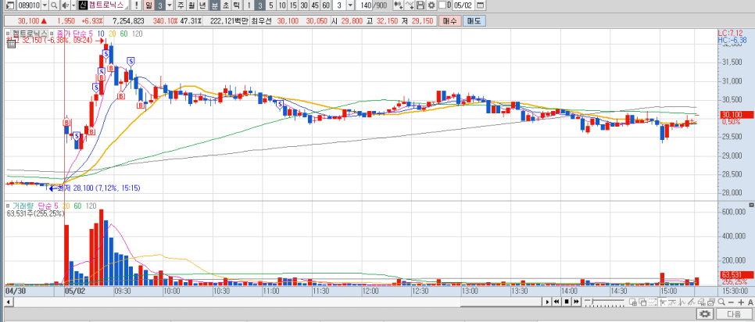Click the 다음 next button

pos(734,314)
